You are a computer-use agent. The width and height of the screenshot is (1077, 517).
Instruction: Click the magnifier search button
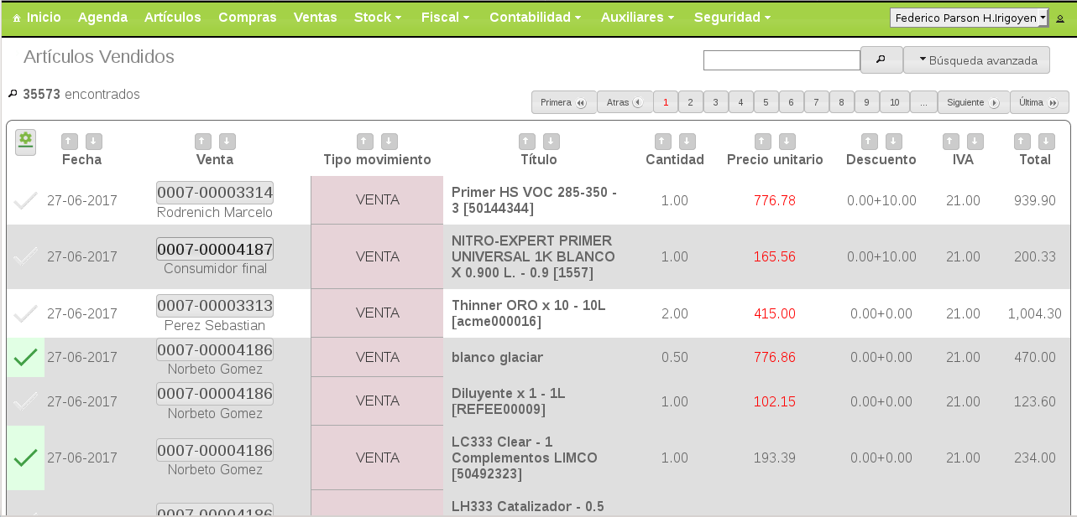881,60
